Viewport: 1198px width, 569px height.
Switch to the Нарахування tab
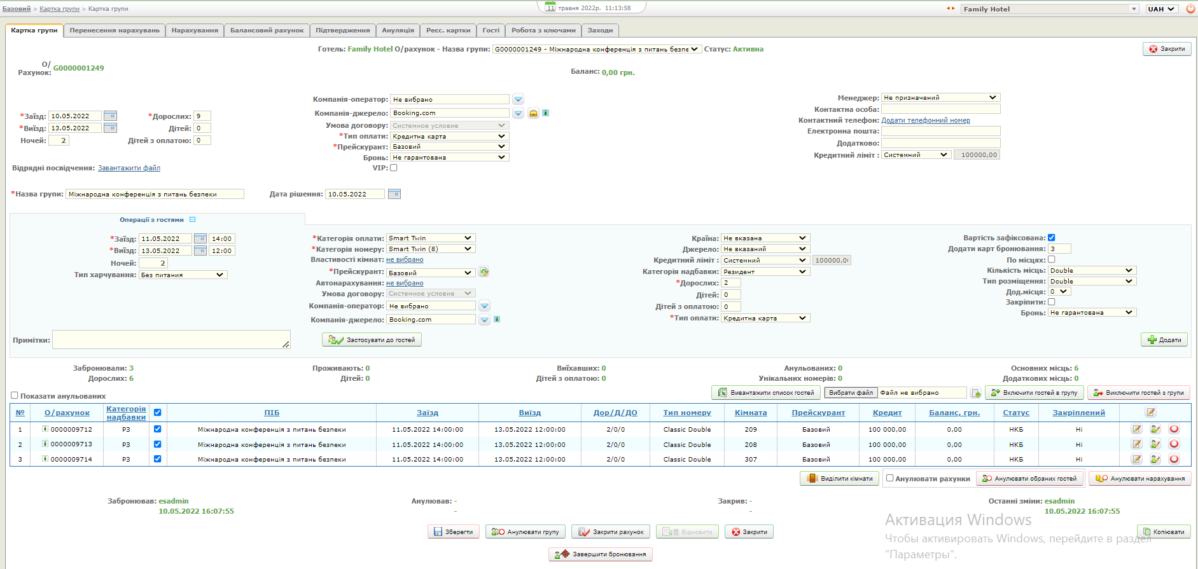[x=195, y=31]
